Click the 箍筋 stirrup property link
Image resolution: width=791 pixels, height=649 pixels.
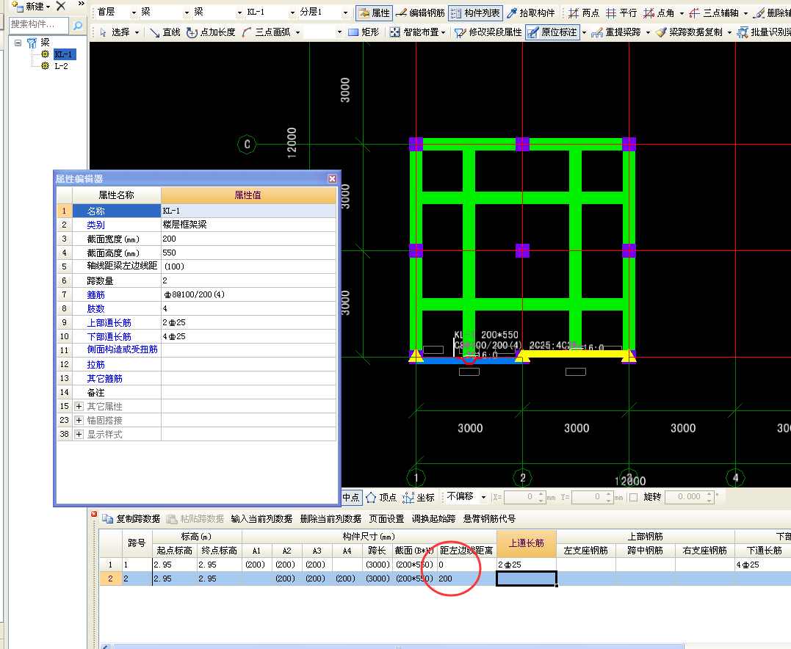96,294
